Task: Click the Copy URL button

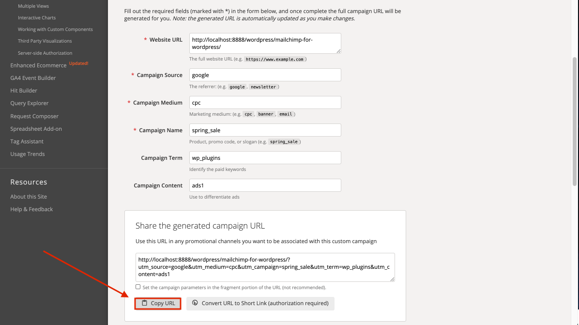Action: tap(157, 303)
